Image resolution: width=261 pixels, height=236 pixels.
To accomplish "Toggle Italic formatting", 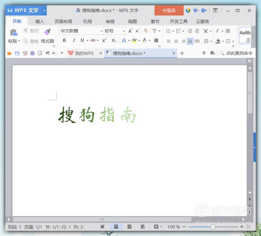I will [74, 40].
